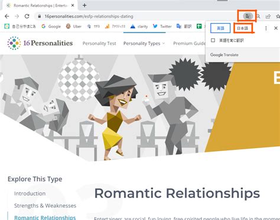Click the Personality Test menu item
Image resolution: width=280 pixels, height=220 pixels.
[99, 44]
